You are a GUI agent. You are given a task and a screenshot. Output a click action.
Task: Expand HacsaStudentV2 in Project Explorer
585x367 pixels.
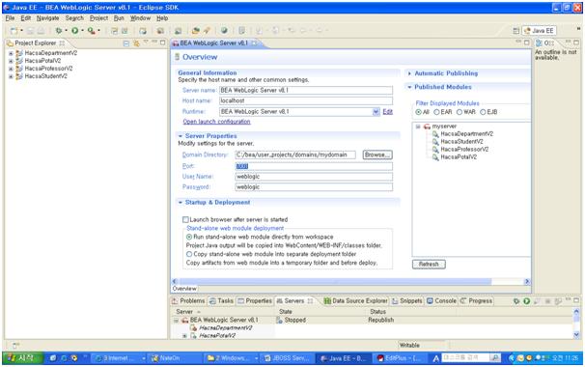11,76
